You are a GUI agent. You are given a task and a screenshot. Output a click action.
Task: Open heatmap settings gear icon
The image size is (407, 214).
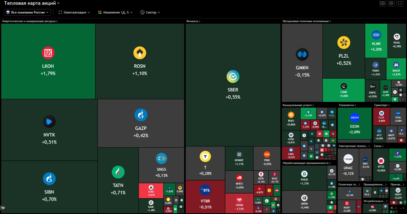[x=391, y=3]
